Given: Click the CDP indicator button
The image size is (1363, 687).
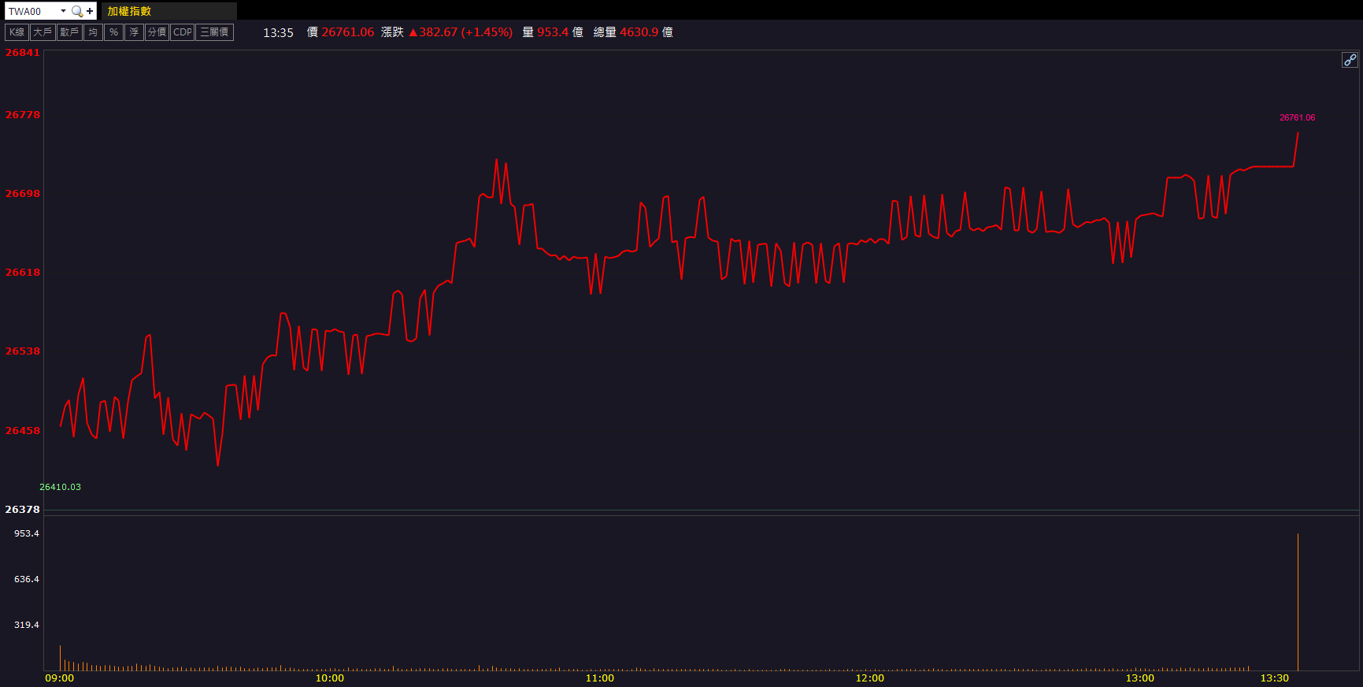Looking at the screenshot, I should point(183,32).
